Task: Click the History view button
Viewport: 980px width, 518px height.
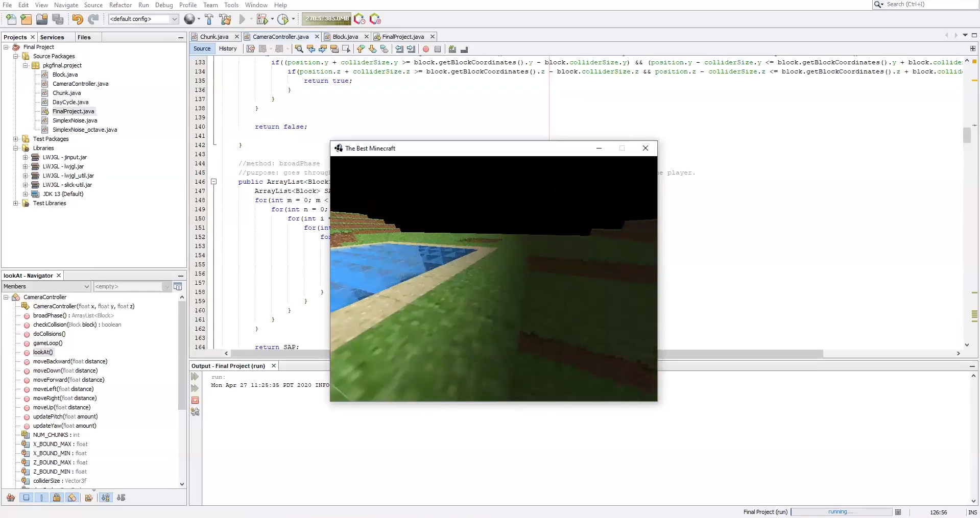Action: tap(228, 48)
